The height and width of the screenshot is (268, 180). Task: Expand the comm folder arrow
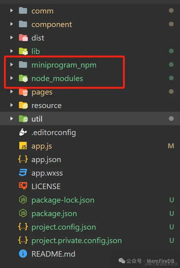click(12, 11)
